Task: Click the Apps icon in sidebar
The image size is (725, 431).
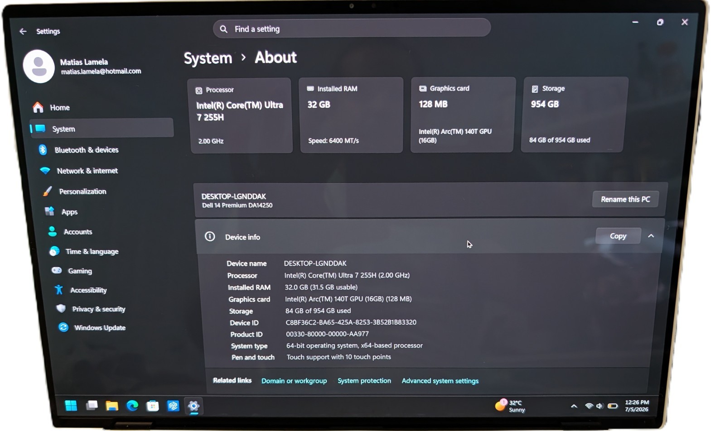Action: [49, 211]
